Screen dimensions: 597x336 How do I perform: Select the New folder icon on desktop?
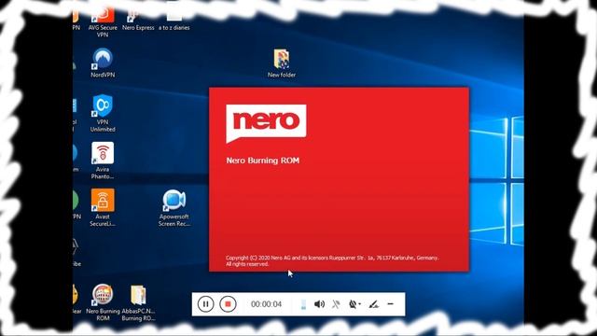click(x=282, y=63)
